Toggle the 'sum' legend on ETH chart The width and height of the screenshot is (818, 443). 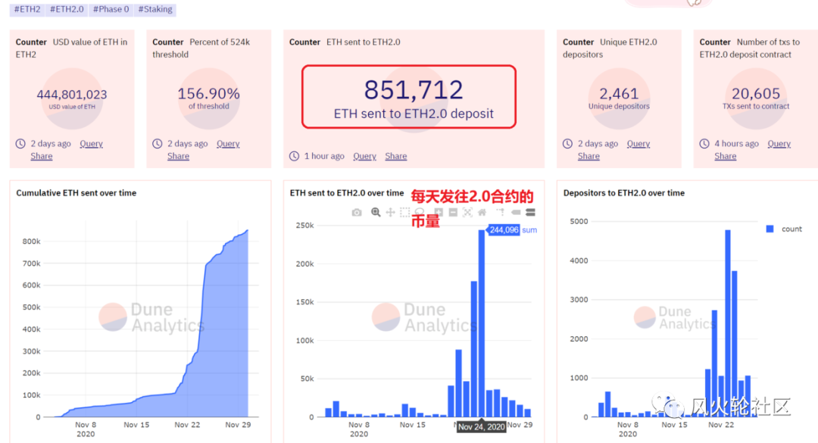coord(528,230)
